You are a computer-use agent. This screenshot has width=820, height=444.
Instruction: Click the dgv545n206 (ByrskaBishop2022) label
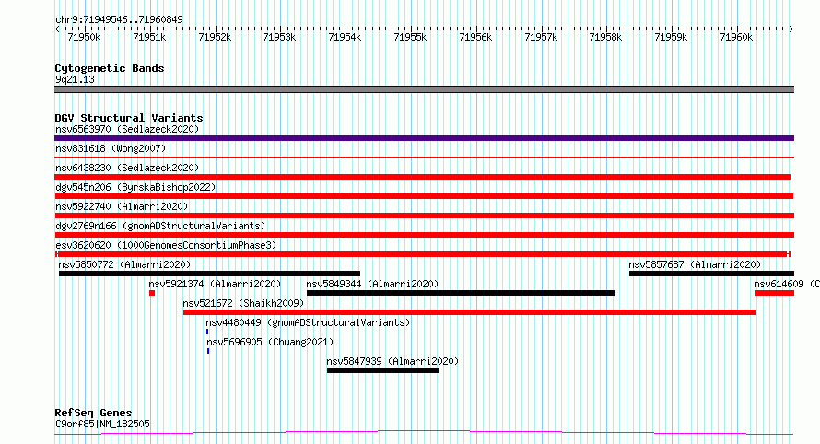click(135, 187)
